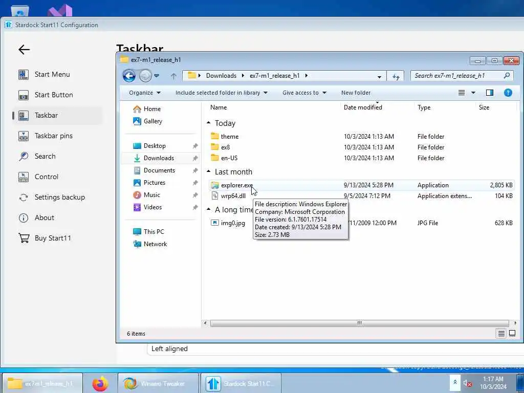Create a New folder
Screen dimensions: 524x393
(x=356, y=93)
